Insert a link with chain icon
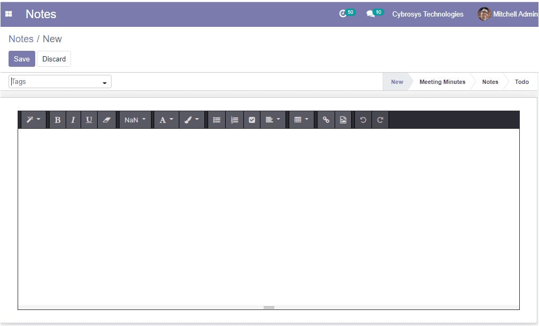 pyautogui.click(x=326, y=120)
